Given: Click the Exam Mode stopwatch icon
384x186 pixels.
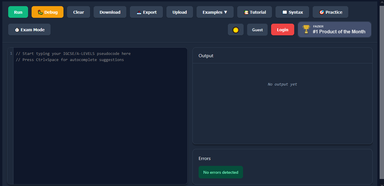Looking at the screenshot, I should (x=17, y=30).
